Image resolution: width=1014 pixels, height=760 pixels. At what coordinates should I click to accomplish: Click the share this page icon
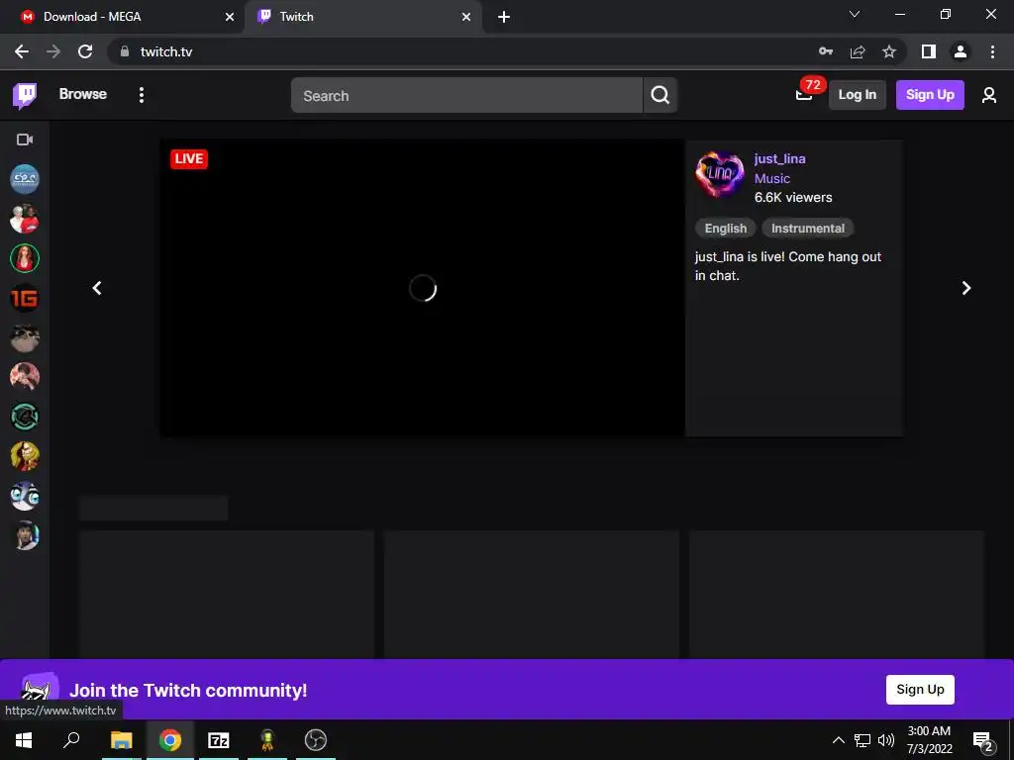click(x=858, y=51)
